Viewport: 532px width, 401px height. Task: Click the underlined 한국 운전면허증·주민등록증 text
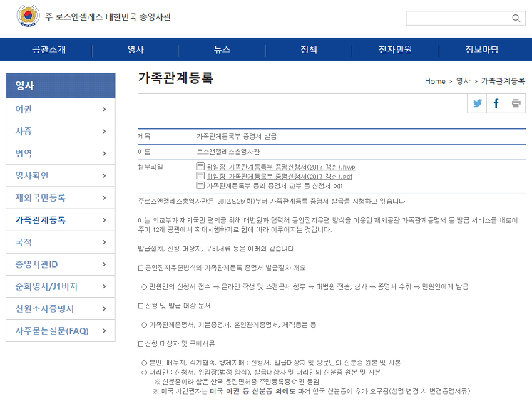(x=250, y=382)
